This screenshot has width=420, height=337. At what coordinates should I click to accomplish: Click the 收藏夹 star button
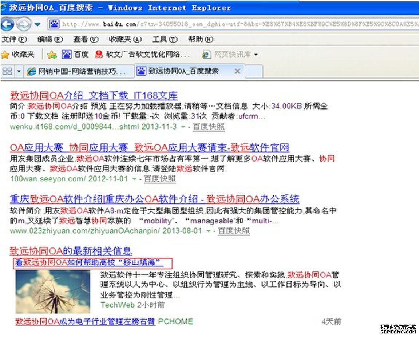[x=18, y=55]
